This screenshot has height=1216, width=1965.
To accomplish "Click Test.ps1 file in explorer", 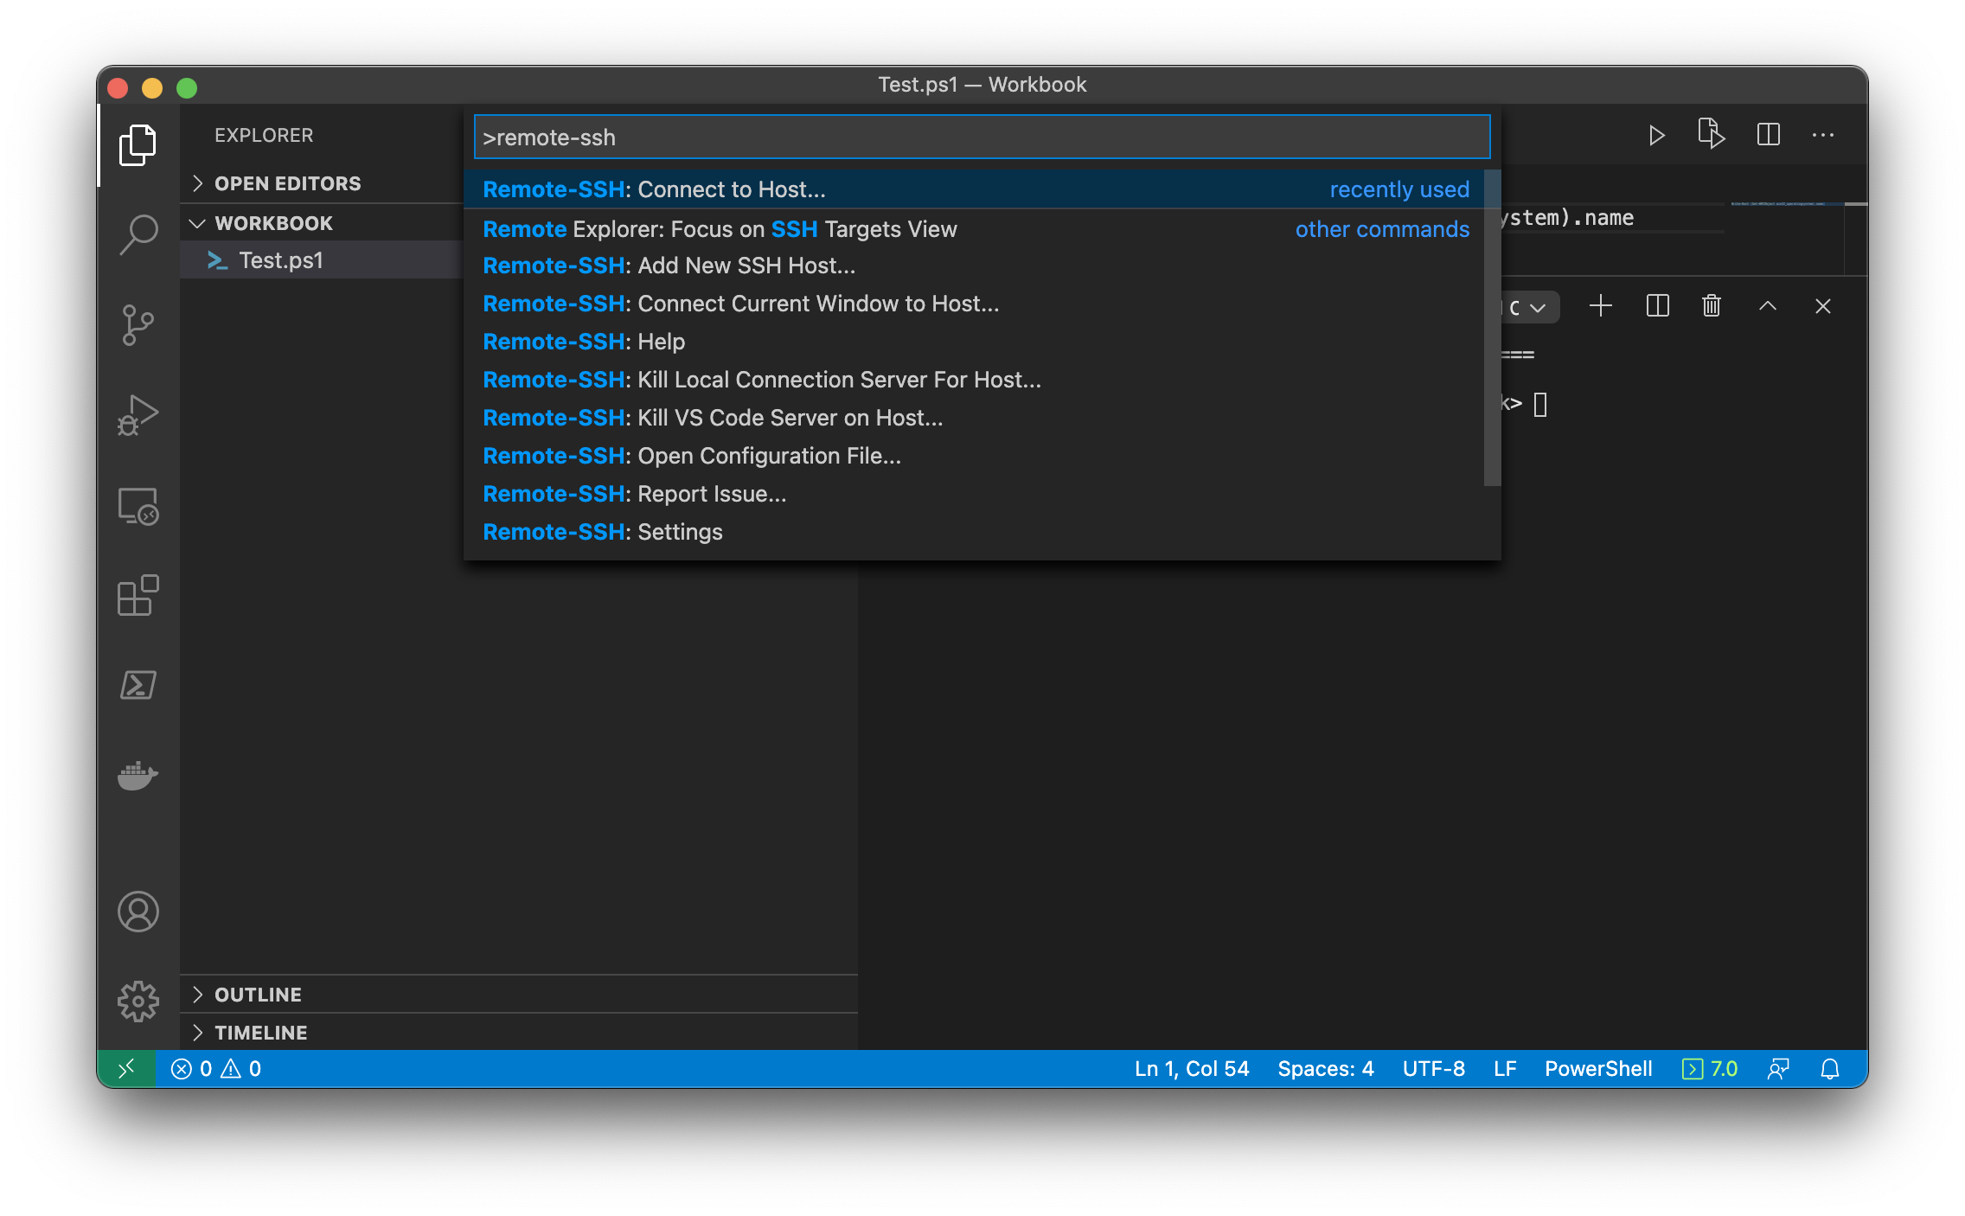I will [282, 259].
